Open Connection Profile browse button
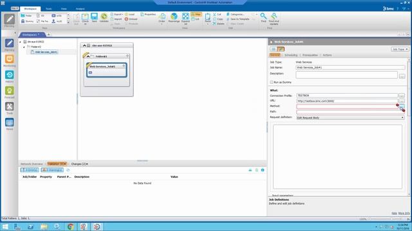The image size is (412, 231). 401,96
